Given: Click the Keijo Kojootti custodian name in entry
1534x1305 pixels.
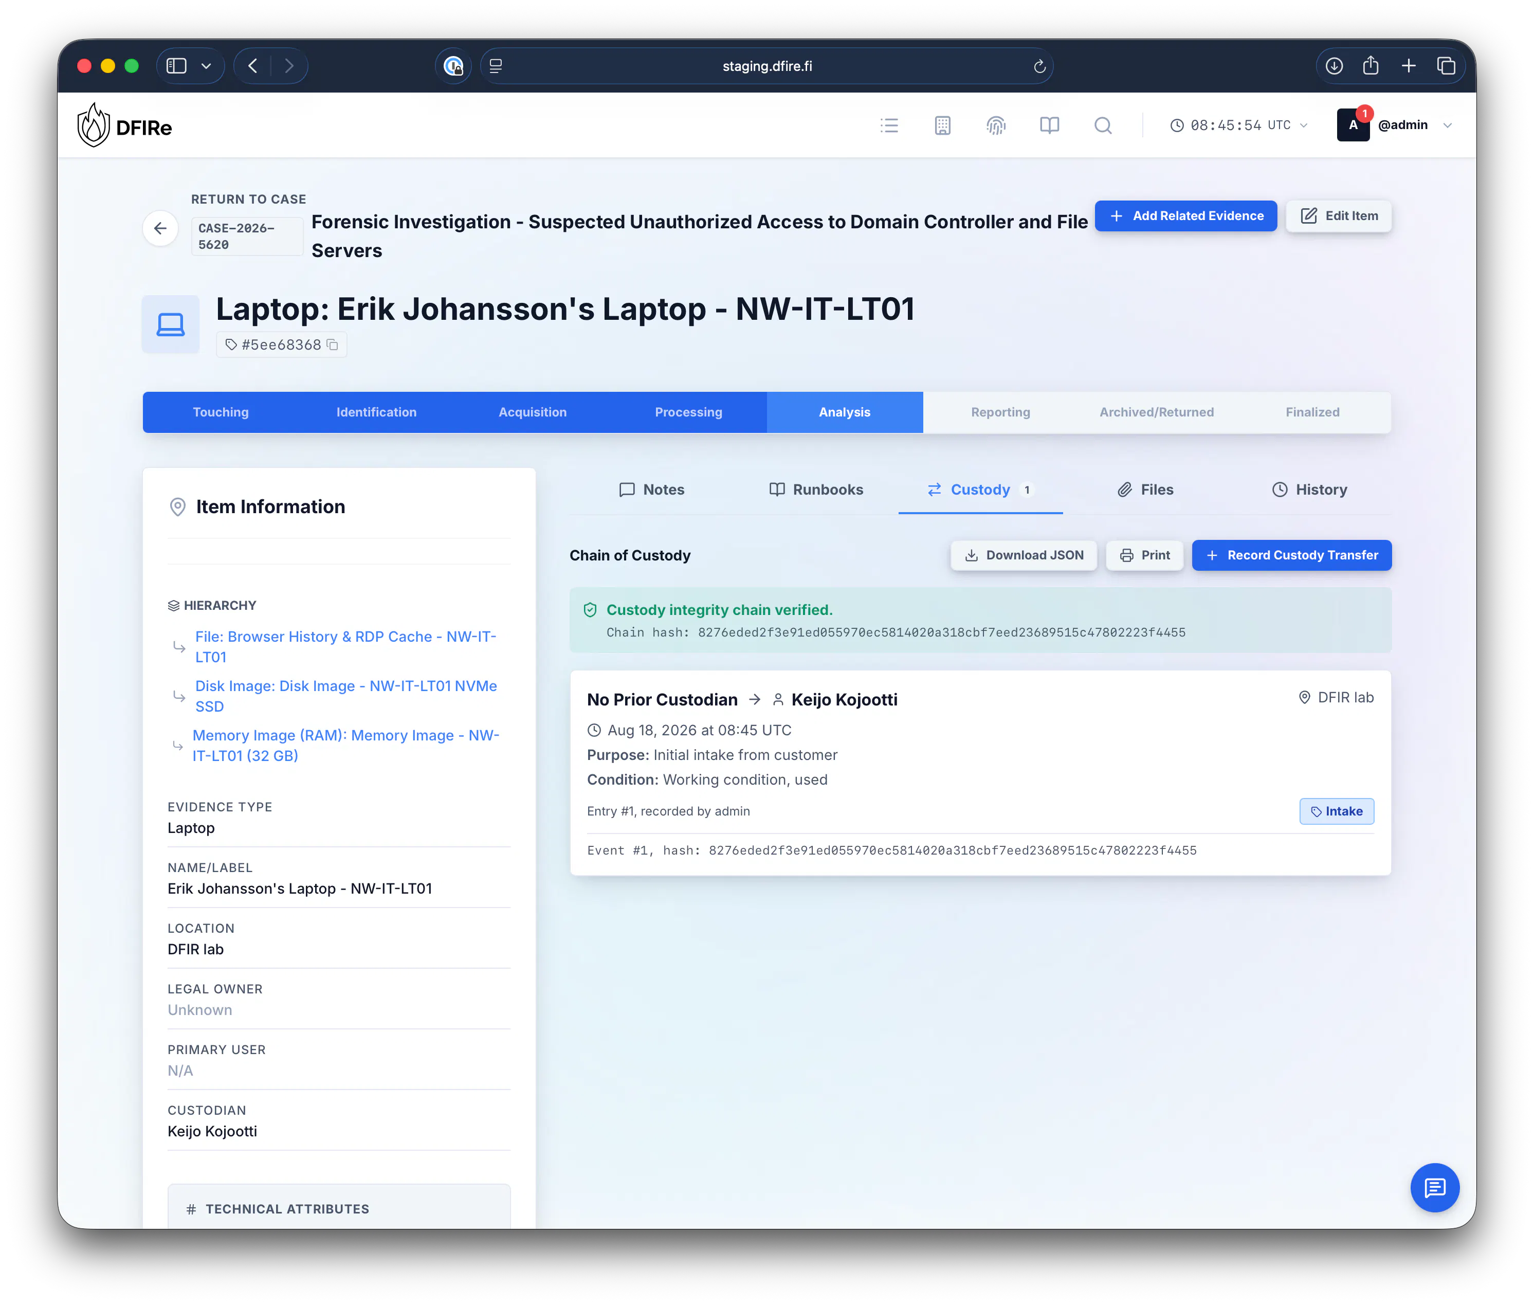Looking at the screenshot, I should (844, 699).
